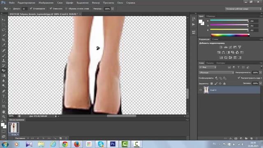The image size is (263, 148).
Task: Toggle Распространить кадр 1 checkbox
Action: (x=239, y=78)
